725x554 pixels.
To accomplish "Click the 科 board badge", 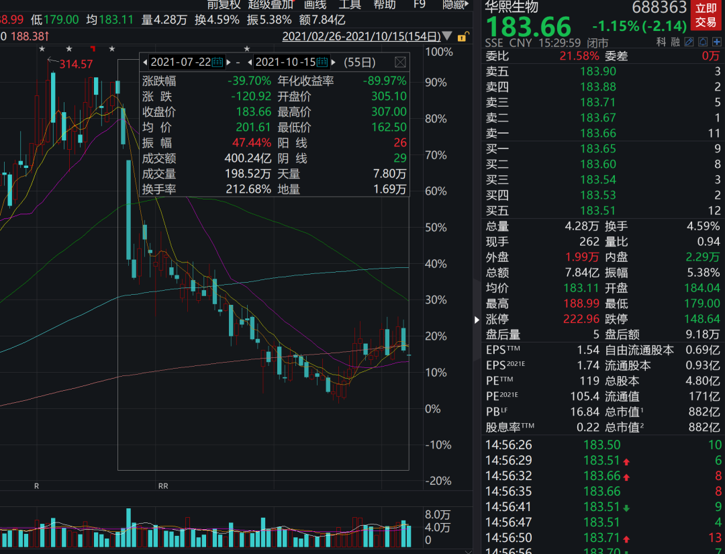I will [x=661, y=42].
